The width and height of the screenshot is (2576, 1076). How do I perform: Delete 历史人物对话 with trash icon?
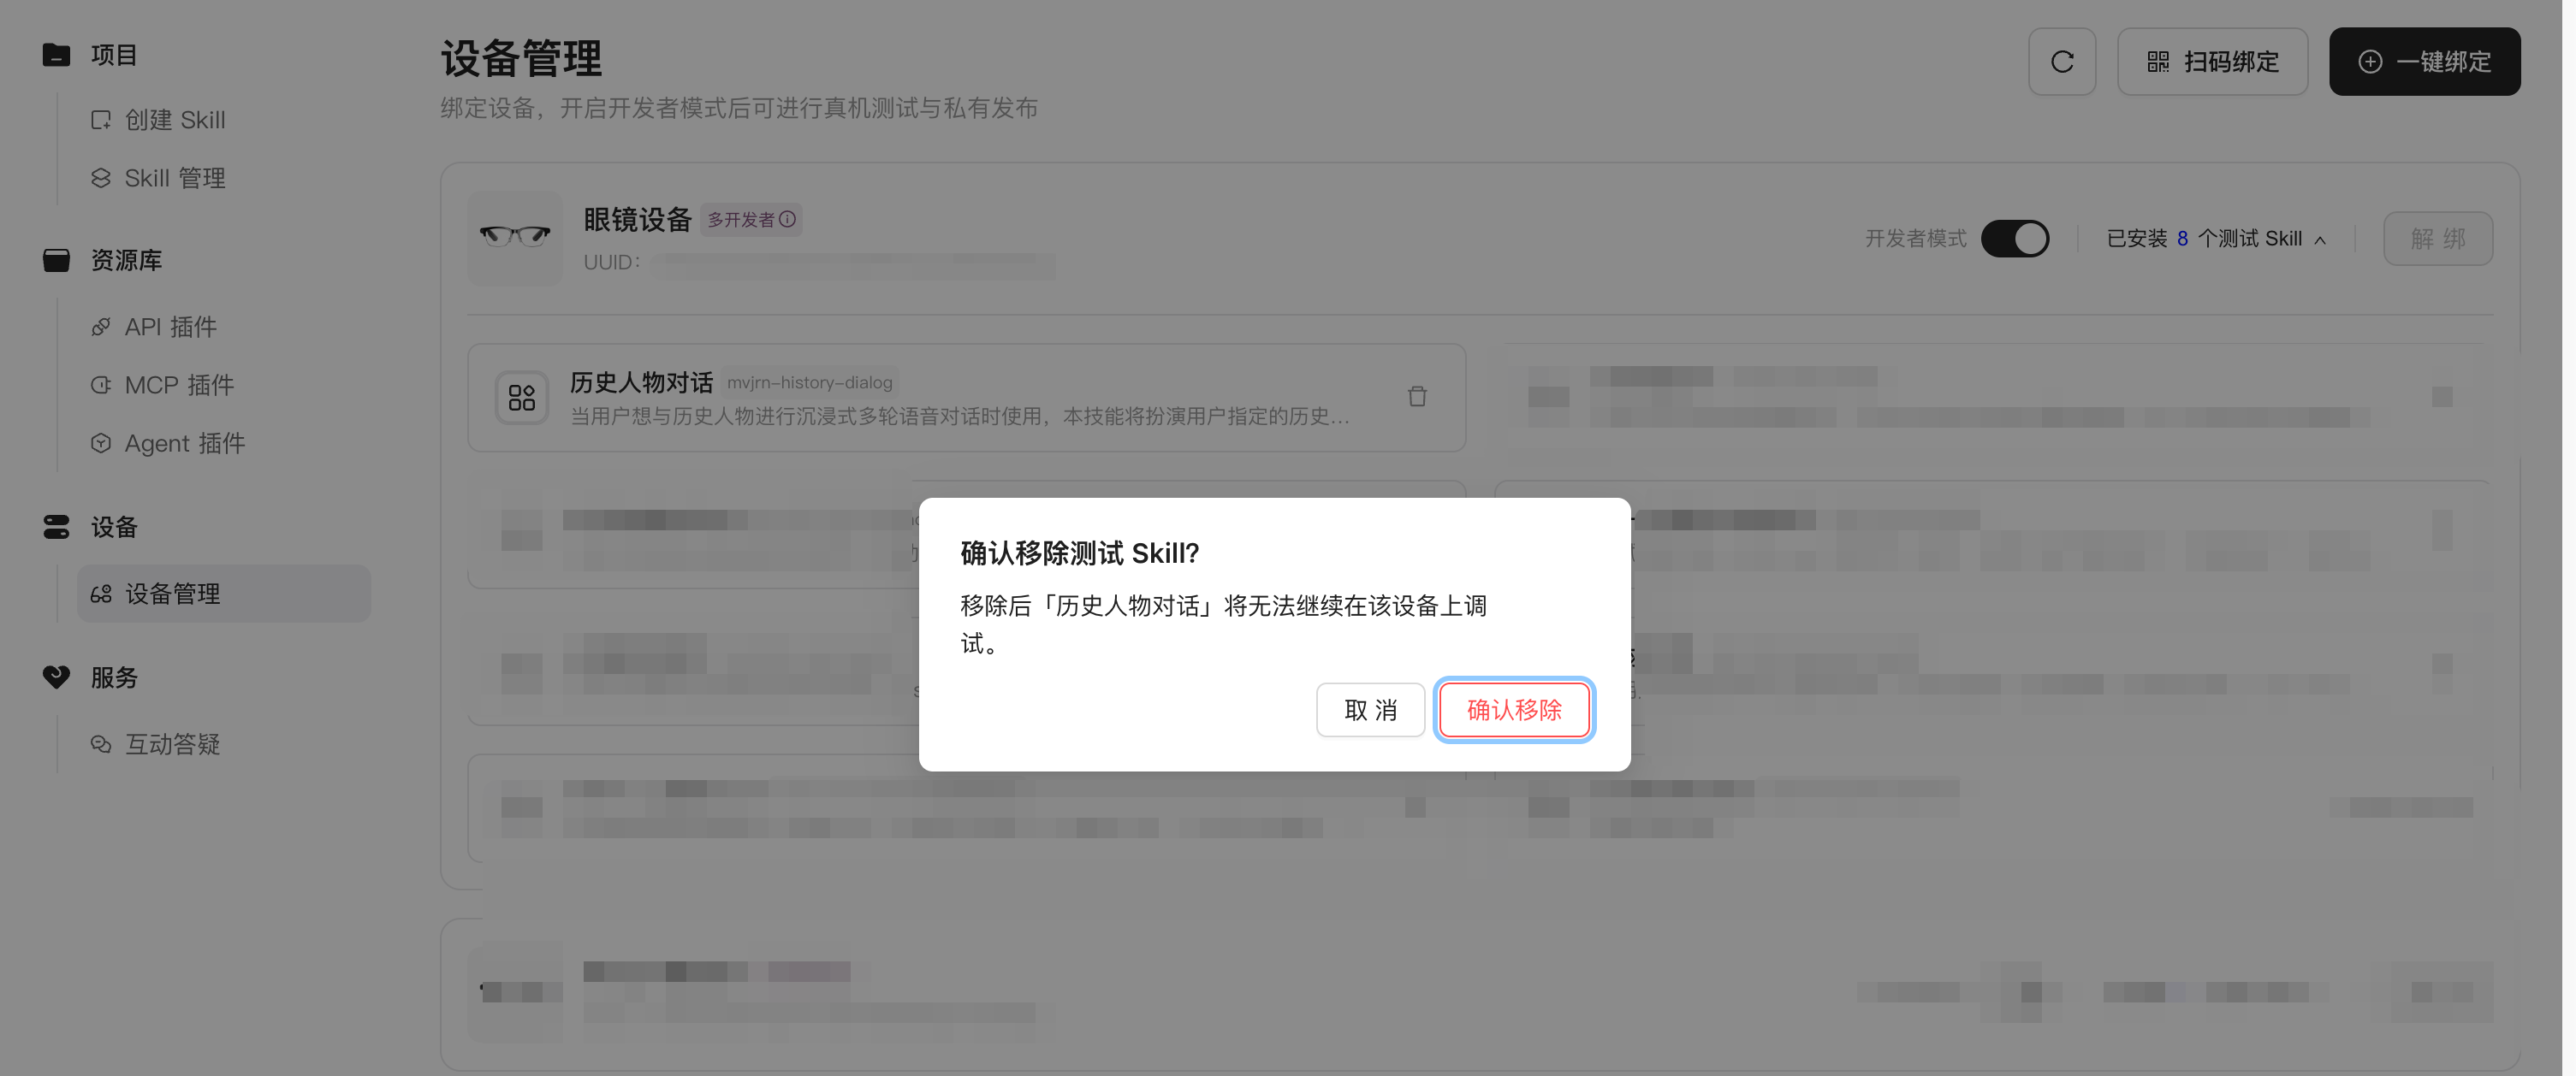1417,397
